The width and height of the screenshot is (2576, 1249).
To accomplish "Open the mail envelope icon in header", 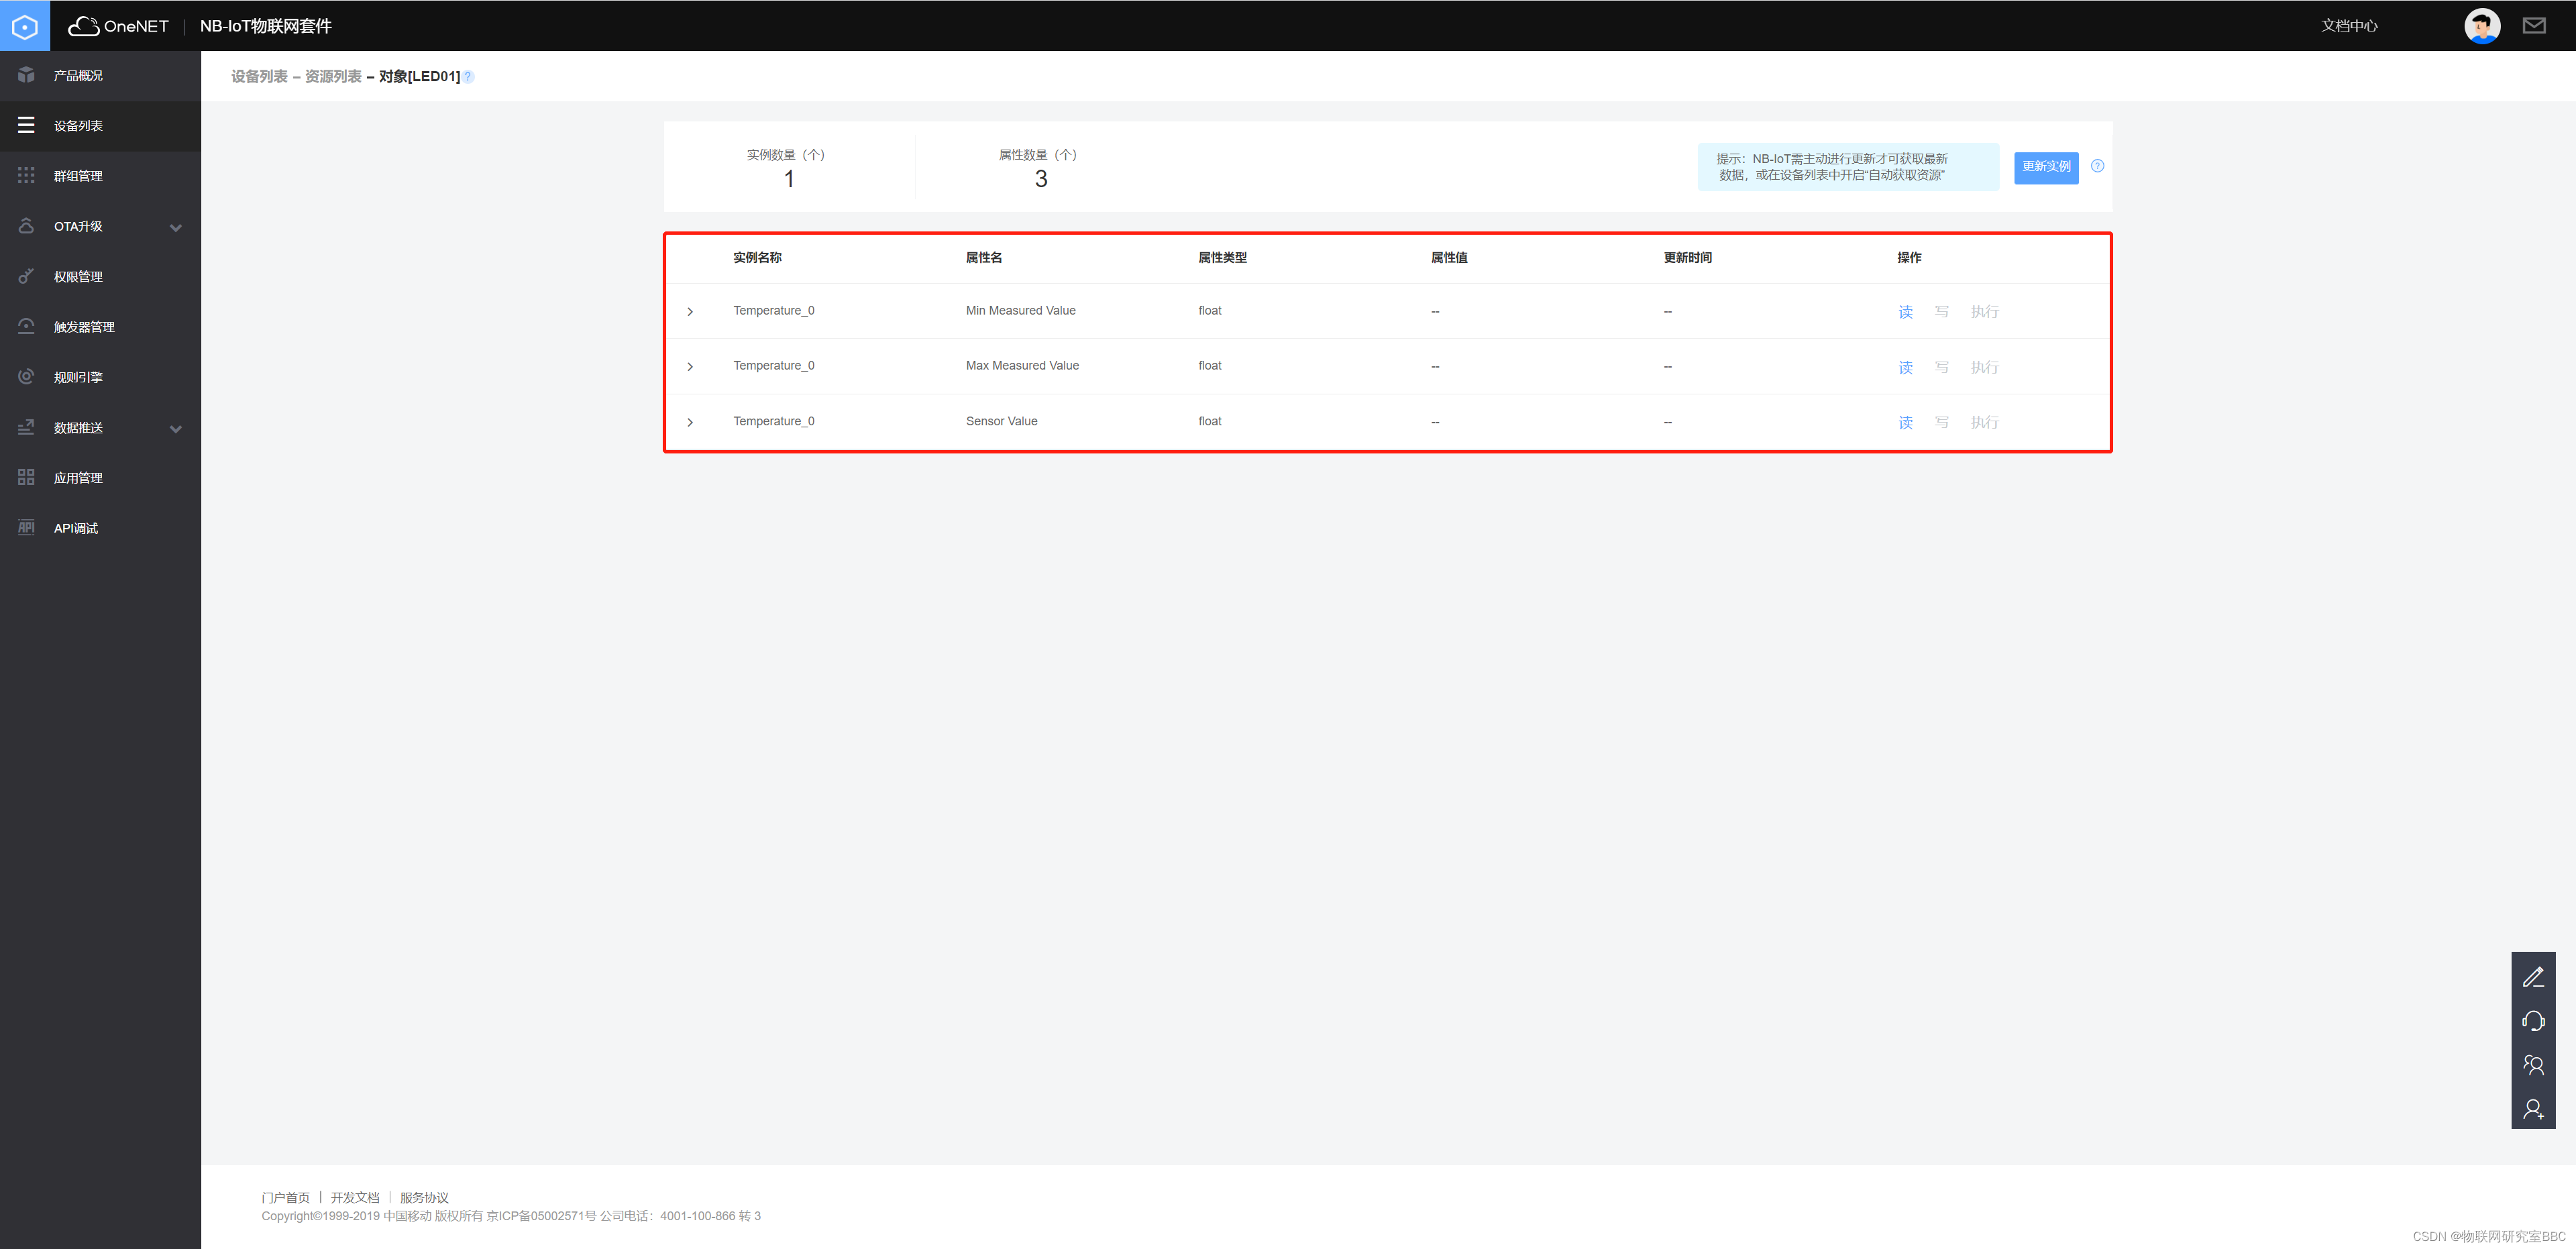I will pyautogui.click(x=2533, y=26).
